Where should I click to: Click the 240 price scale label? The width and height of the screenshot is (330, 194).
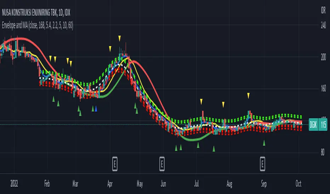coord(323,26)
